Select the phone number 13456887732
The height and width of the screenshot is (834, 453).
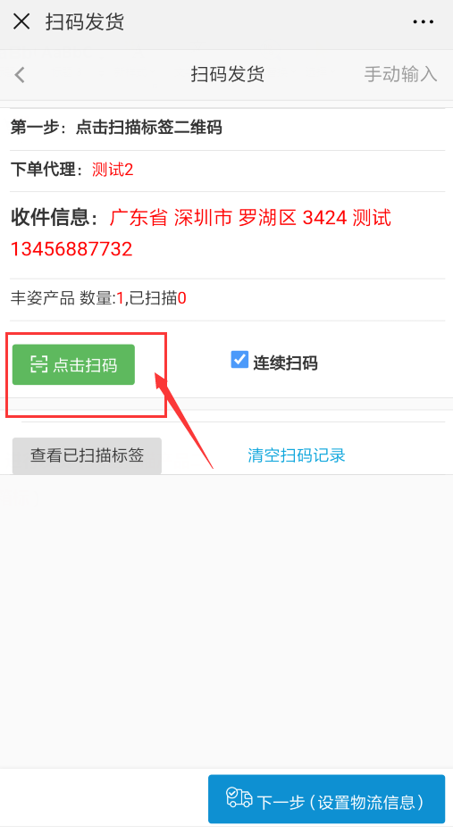71,249
